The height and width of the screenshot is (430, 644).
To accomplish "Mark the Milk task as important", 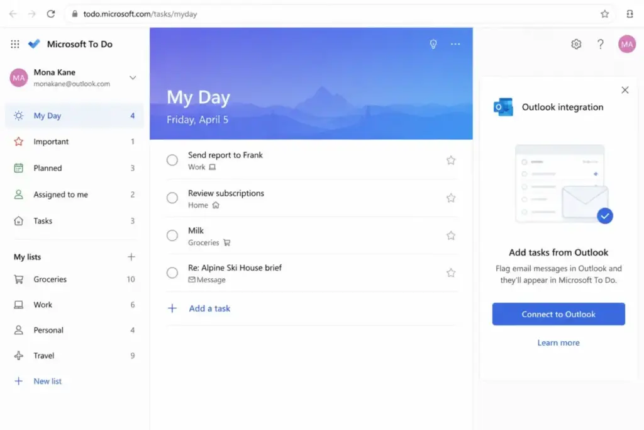I will click(x=450, y=235).
